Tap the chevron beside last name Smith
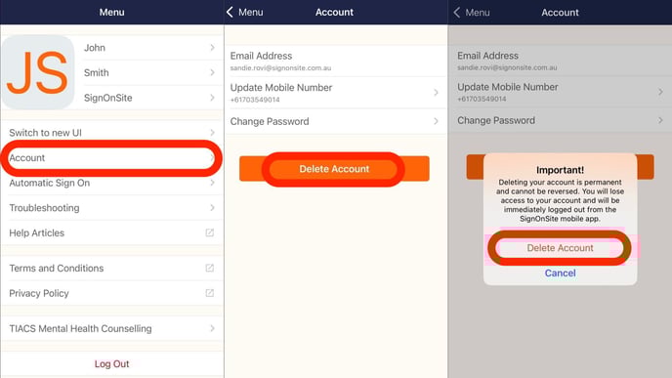Image resolution: width=672 pixels, height=378 pixels. (213, 72)
